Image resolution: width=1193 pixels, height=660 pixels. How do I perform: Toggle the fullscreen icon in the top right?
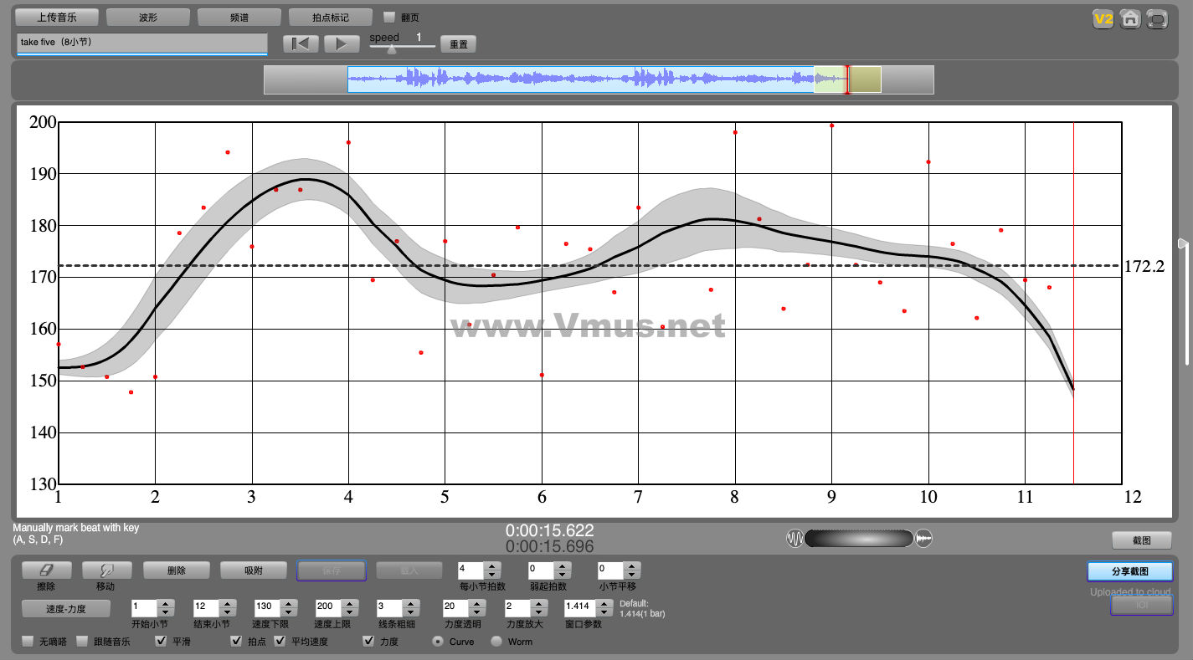1157,18
